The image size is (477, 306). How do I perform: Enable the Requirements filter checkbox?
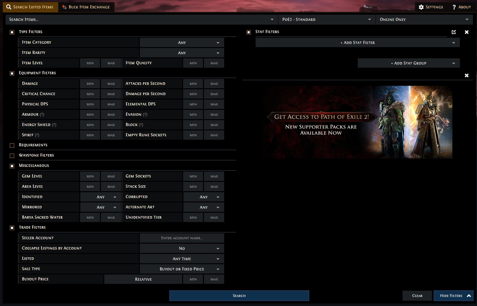12,145
